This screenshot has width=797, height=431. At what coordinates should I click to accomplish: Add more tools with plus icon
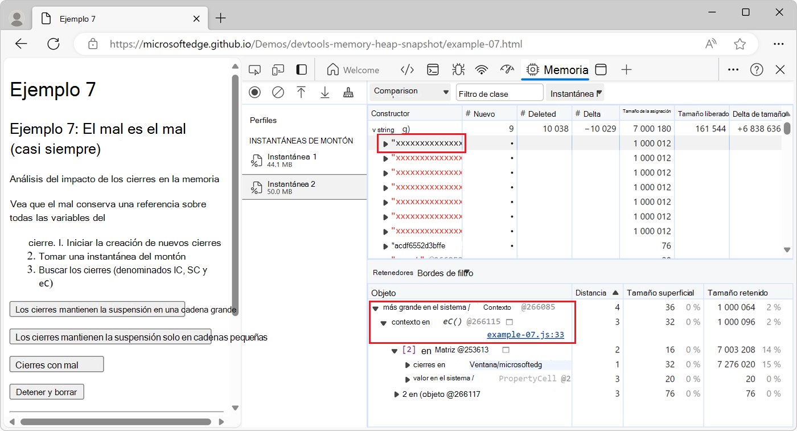coord(626,69)
